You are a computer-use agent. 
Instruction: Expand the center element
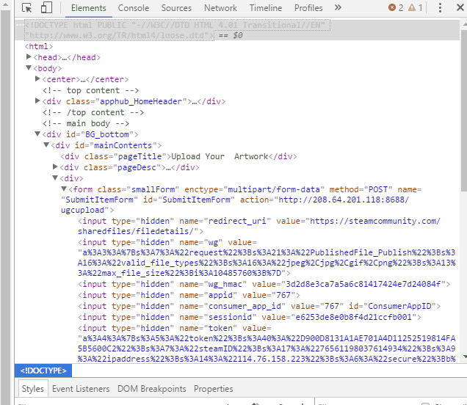point(37,79)
